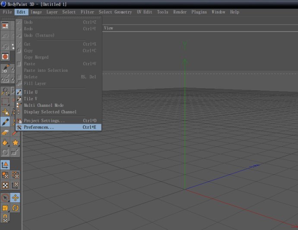Open the Render menu
This screenshot has height=230, width=298.
[180, 12]
